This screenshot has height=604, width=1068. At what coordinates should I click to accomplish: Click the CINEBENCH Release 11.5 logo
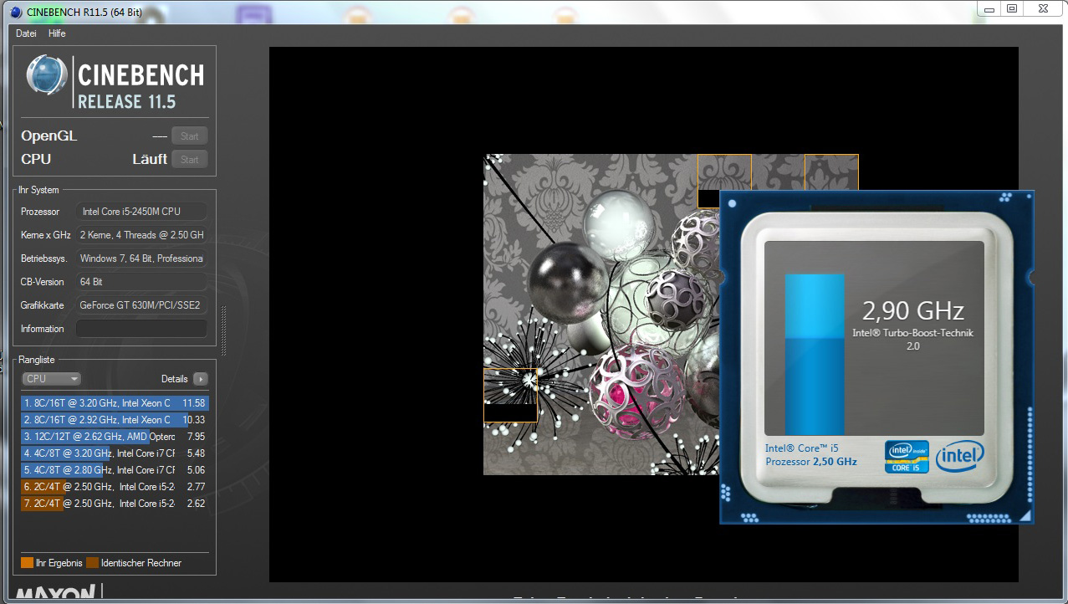coord(115,82)
